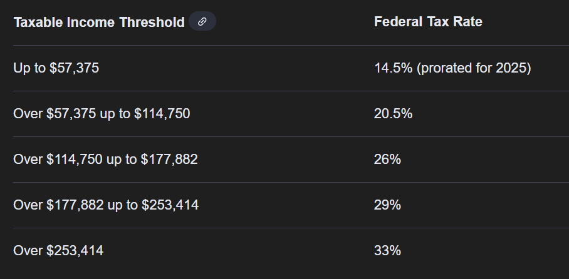Click the $253,414 upper limit in fourth row
Image resolution: width=569 pixels, height=279 pixels.
pos(170,205)
